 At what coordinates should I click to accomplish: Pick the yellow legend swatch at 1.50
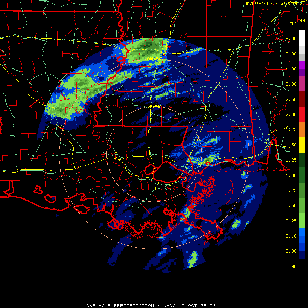302,145
